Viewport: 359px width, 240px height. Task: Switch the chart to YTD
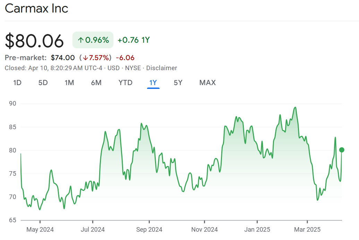[x=125, y=83]
